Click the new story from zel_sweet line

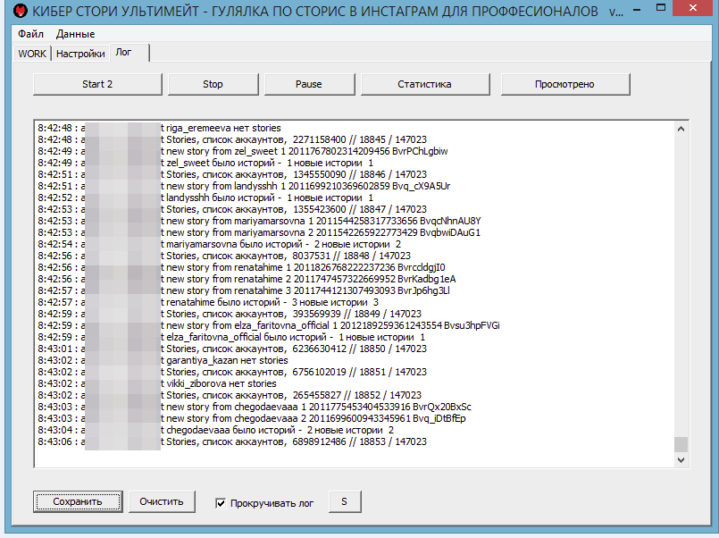(243, 151)
